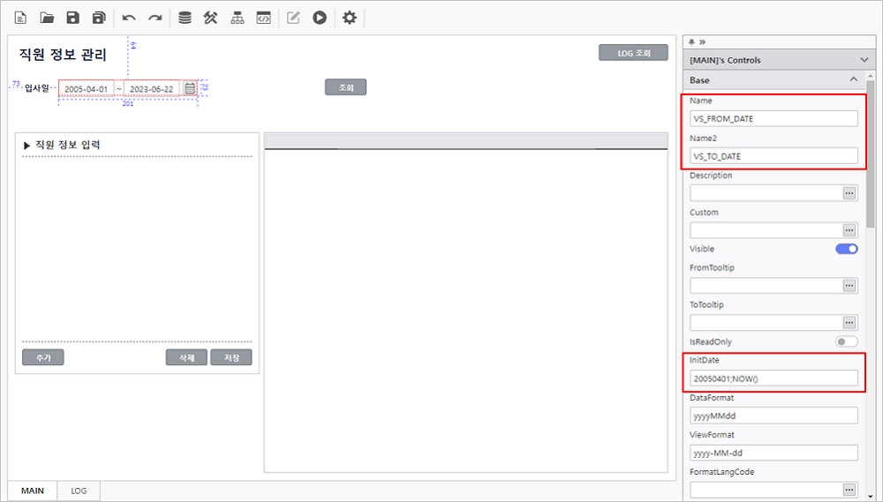
Task: Select the 직원 정보 관리 title
Action: coord(63,55)
